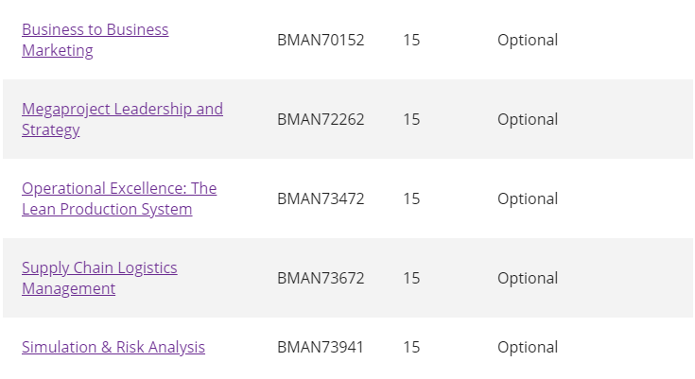The height and width of the screenshot is (379, 695).
Task: Click course code BMAN73472
Action: [321, 198]
